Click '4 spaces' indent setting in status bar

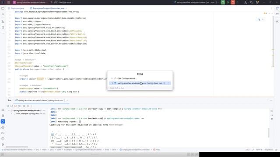269,150
